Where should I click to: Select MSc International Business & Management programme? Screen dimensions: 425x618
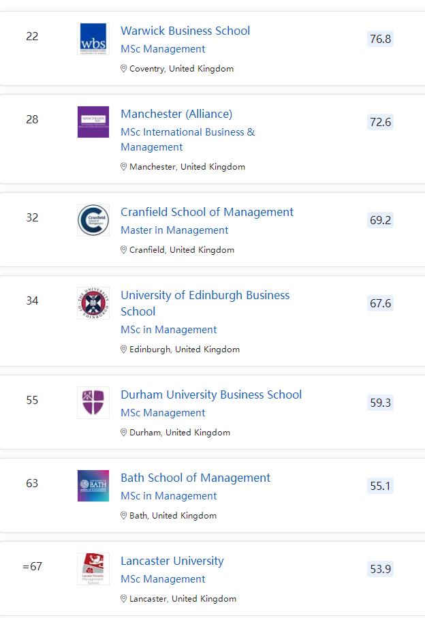(187, 139)
